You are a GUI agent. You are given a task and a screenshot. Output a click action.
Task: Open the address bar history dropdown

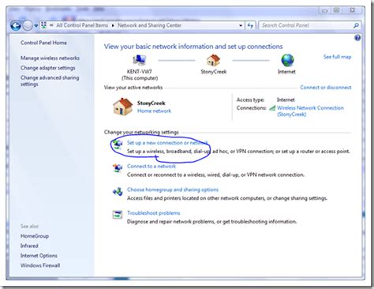241,25
